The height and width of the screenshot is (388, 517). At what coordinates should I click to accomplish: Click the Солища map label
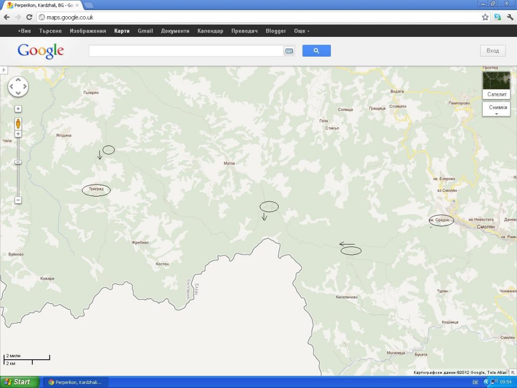345,110
